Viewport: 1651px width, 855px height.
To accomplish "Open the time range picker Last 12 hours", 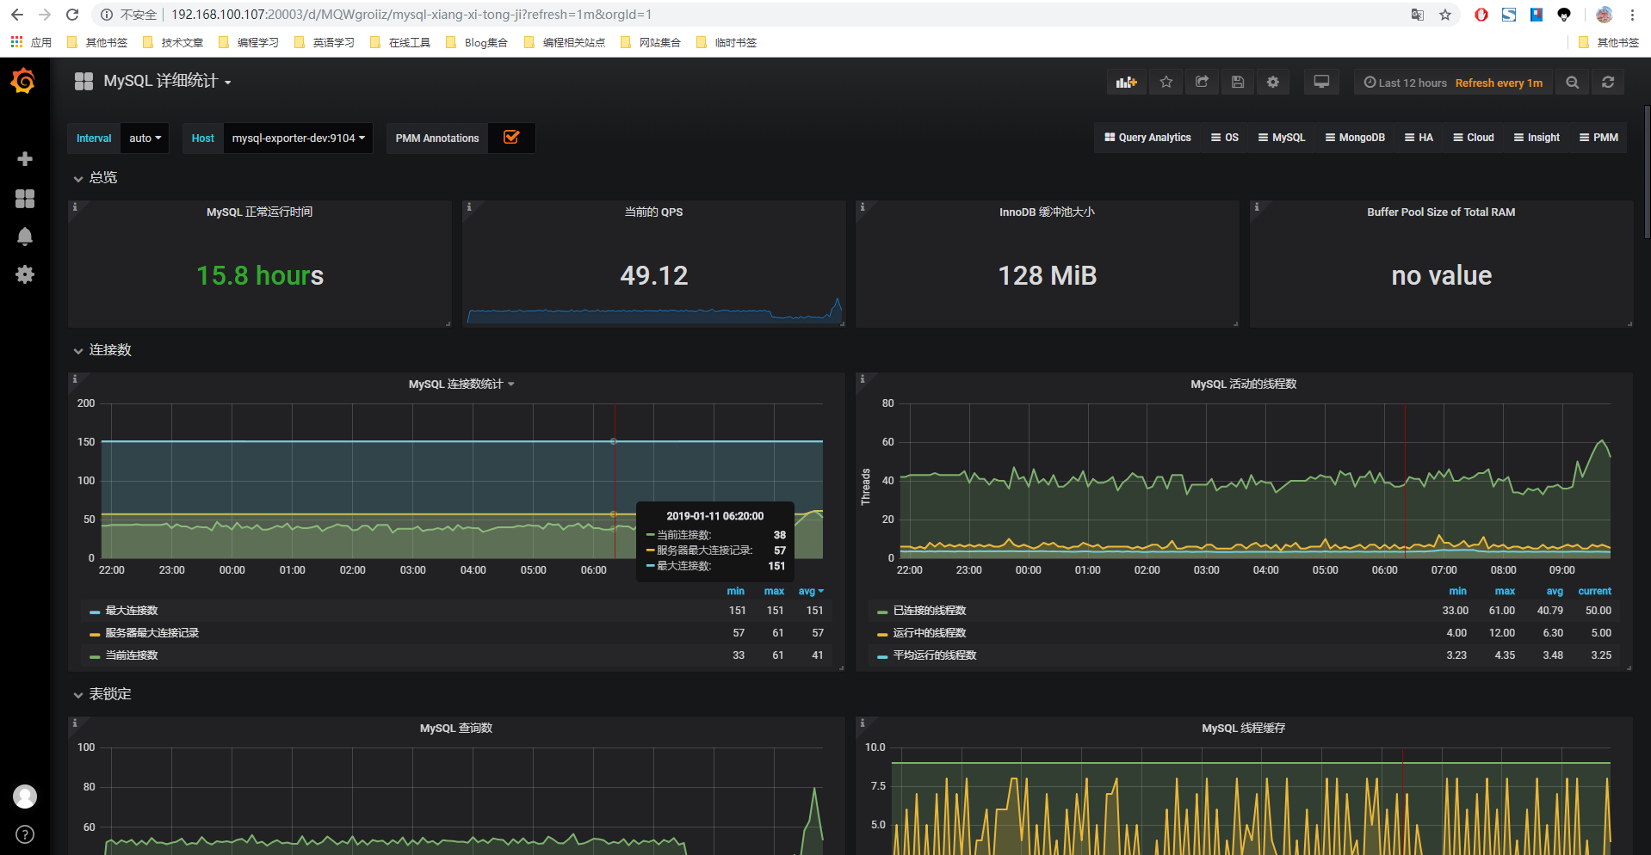I will (1453, 83).
